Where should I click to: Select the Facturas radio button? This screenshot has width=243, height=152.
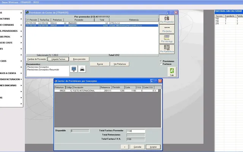click(161, 64)
